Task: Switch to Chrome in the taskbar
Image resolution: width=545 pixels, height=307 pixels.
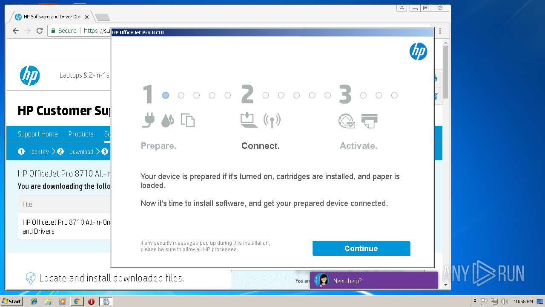Action: [77, 301]
